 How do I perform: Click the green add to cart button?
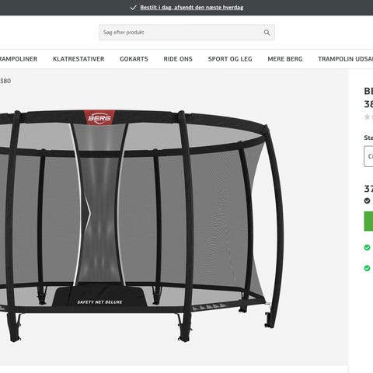click(x=368, y=221)
